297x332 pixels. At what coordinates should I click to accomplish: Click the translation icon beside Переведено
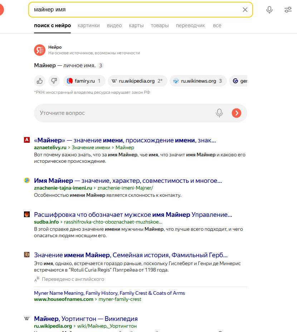click(x=37, y=279)
